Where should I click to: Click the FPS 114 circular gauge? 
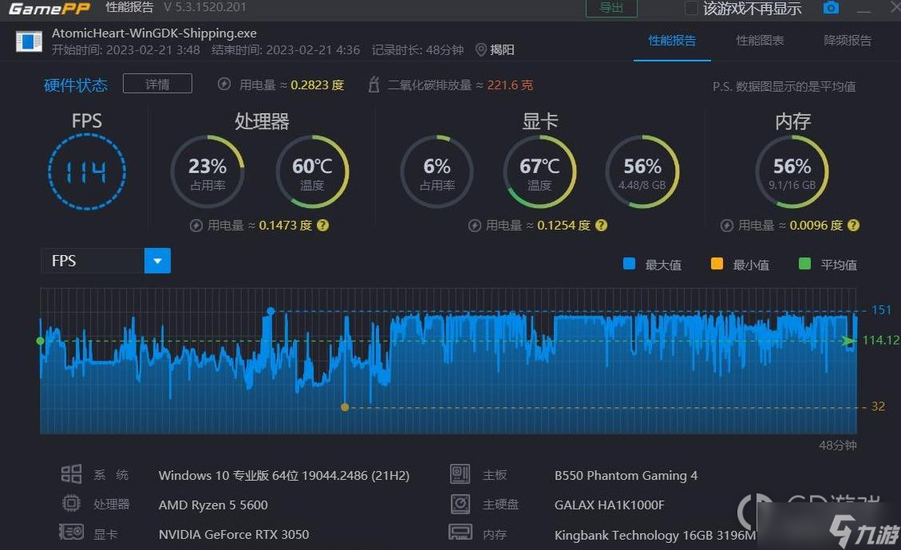(x=87, y=171)
